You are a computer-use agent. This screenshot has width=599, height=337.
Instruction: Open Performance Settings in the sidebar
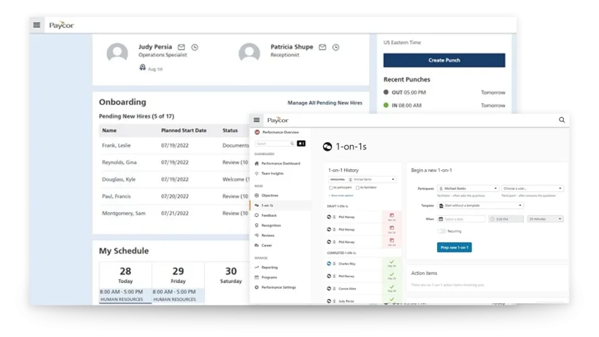point(279,287)
